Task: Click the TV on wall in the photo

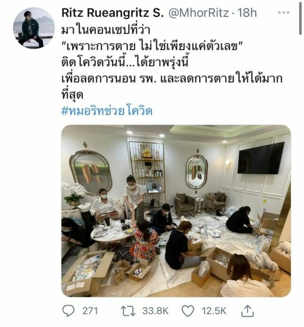Action: click(261, 158)
